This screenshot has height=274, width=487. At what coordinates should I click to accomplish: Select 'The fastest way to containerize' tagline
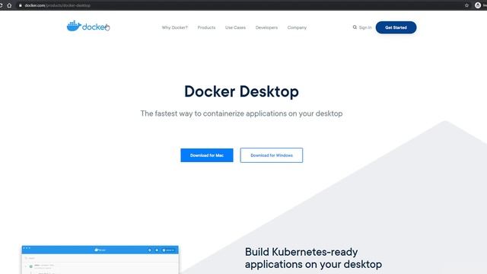pyautogui.click(x=241, y=113)
